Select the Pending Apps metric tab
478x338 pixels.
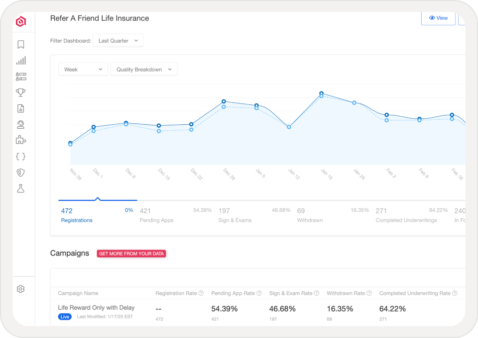click(x=176, y=215)
